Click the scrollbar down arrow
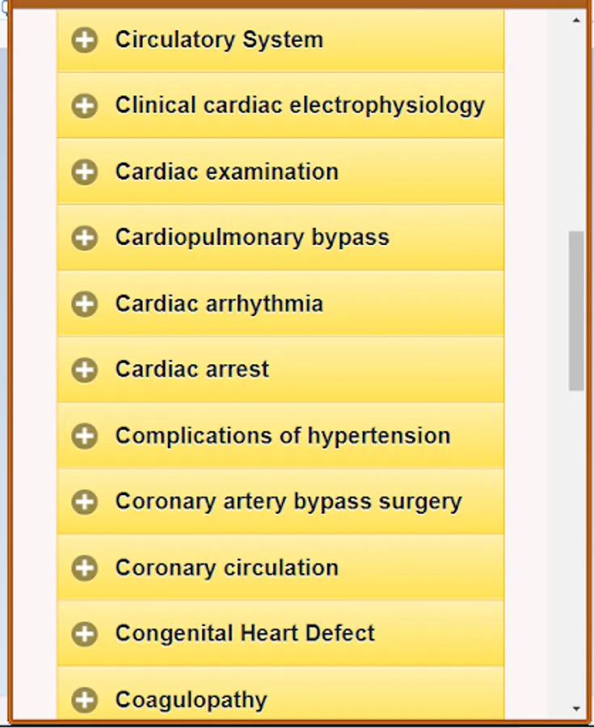 [x=576, y=709]
